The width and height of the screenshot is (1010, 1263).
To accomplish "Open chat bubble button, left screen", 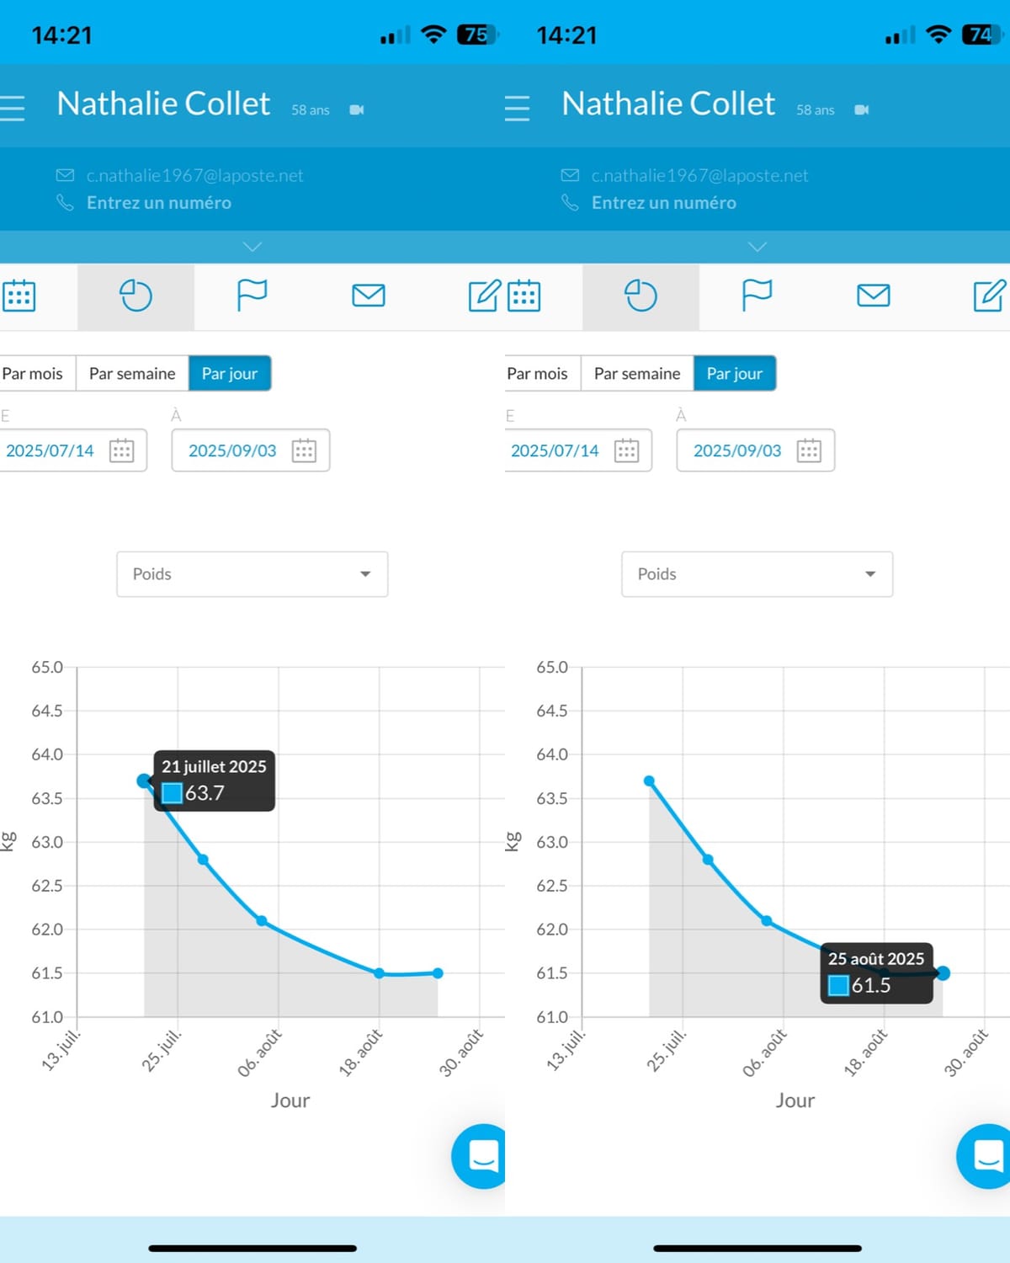I will (x=480, y=1156).
